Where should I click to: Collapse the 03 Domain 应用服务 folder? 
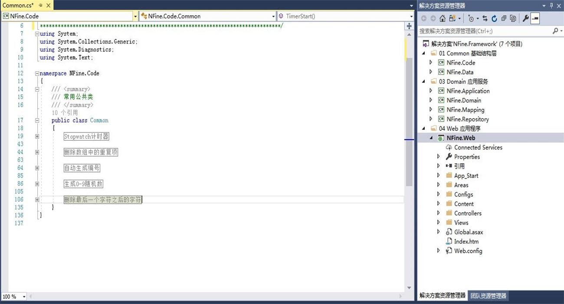tap(423, 81)
